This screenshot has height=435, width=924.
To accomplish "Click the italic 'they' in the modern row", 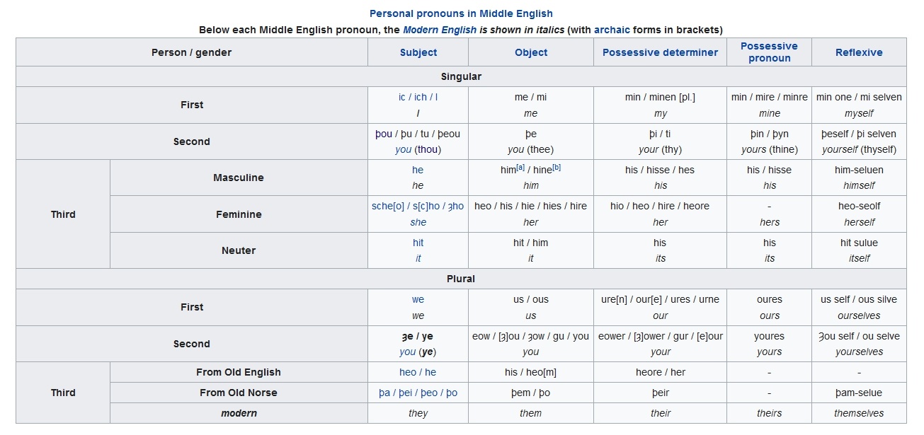I will (x=418, y=413).
